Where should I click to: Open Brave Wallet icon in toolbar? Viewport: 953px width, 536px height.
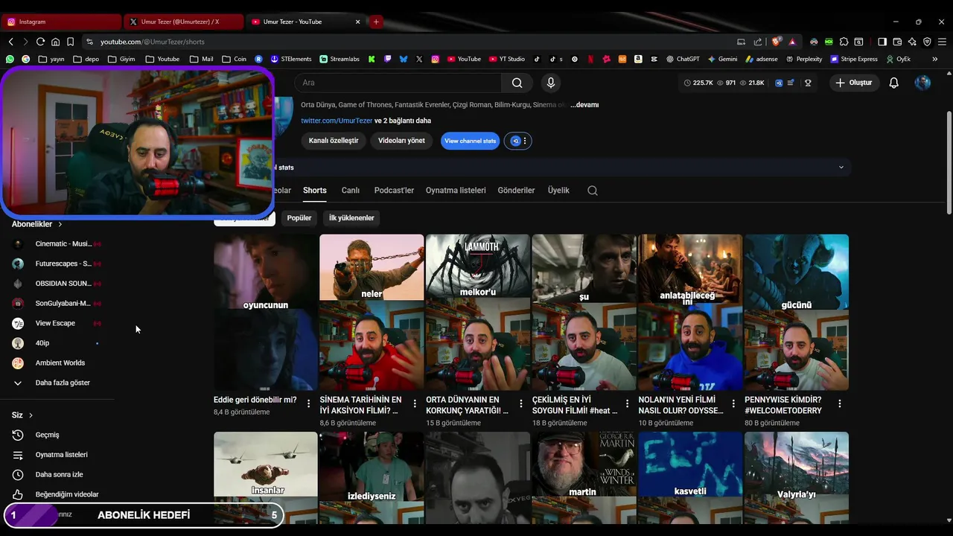tap(897, 42)
